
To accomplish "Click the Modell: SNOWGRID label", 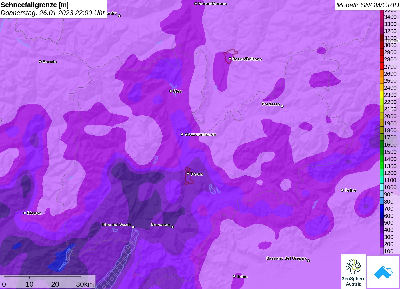I will click(x=367, y=5).
